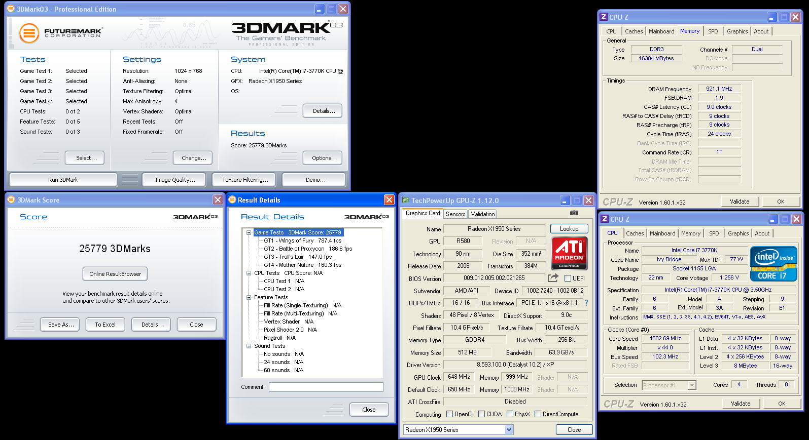The image size is (809, 440).
Task: Select the Ragtroll feature test row
Action: click(279, 338)
